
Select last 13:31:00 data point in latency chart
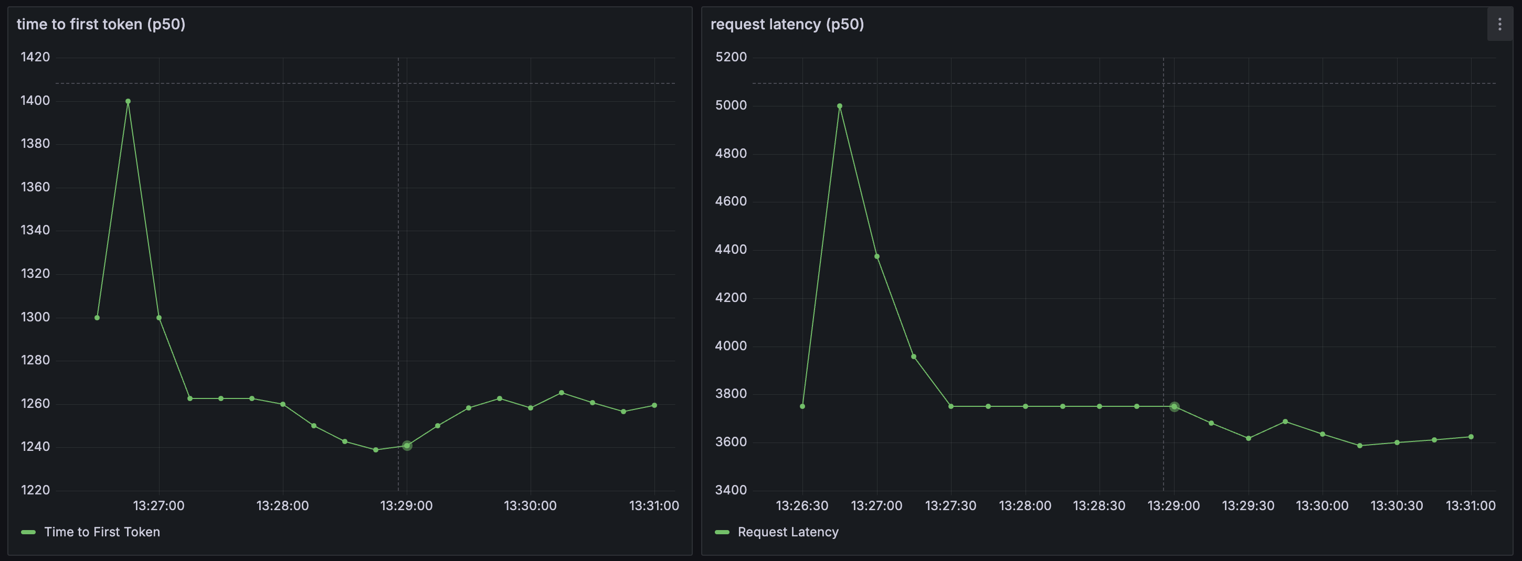pos(1471,437)
